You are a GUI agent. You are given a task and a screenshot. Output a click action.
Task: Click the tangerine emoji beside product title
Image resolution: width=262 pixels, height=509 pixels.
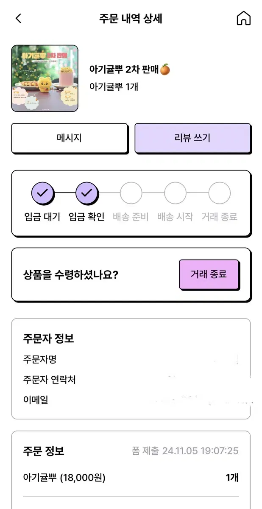[164, 70]
